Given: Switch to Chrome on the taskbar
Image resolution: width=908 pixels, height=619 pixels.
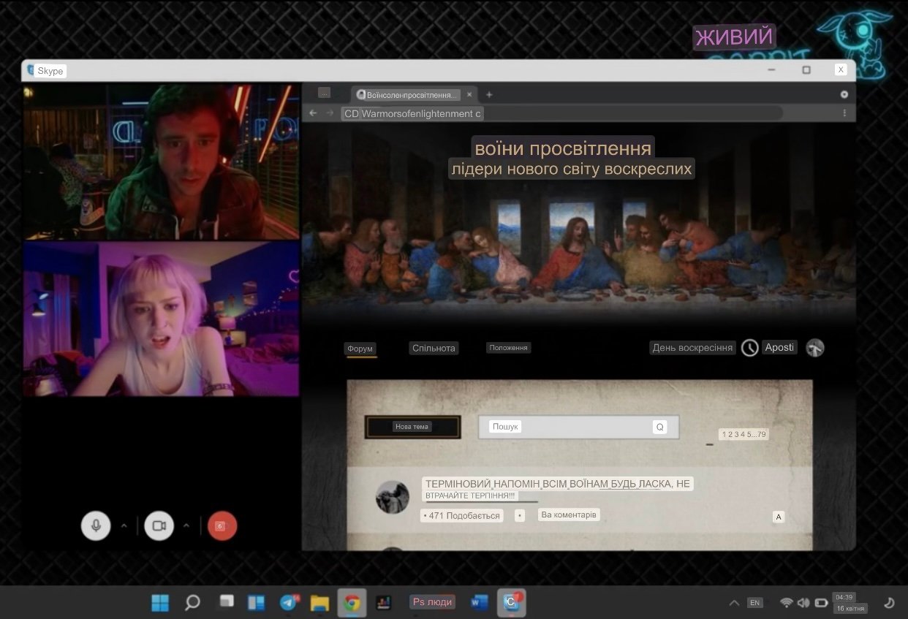Looking at the screenshot, I should tap(352, 603).
